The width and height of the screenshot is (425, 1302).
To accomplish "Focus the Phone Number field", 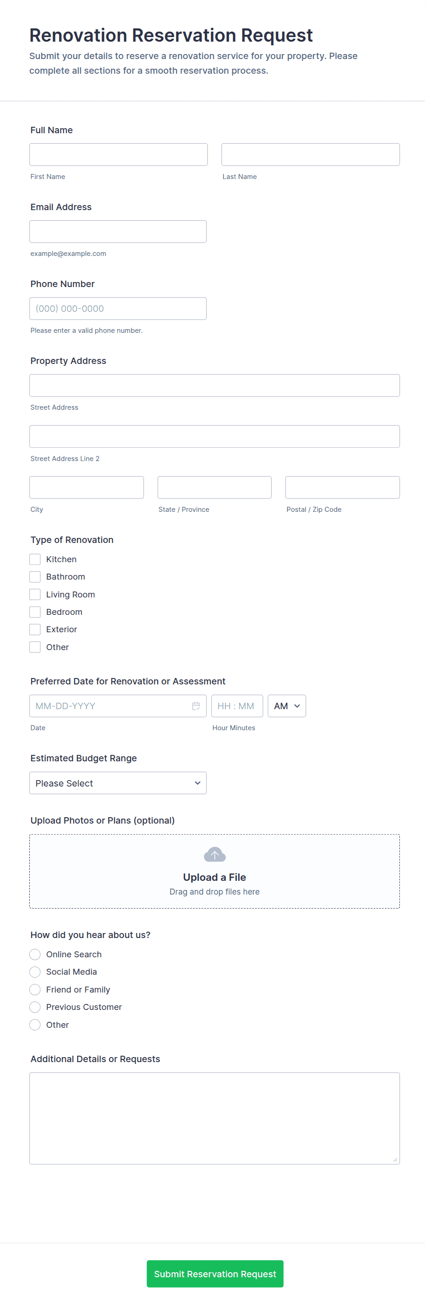I will 117,308.
